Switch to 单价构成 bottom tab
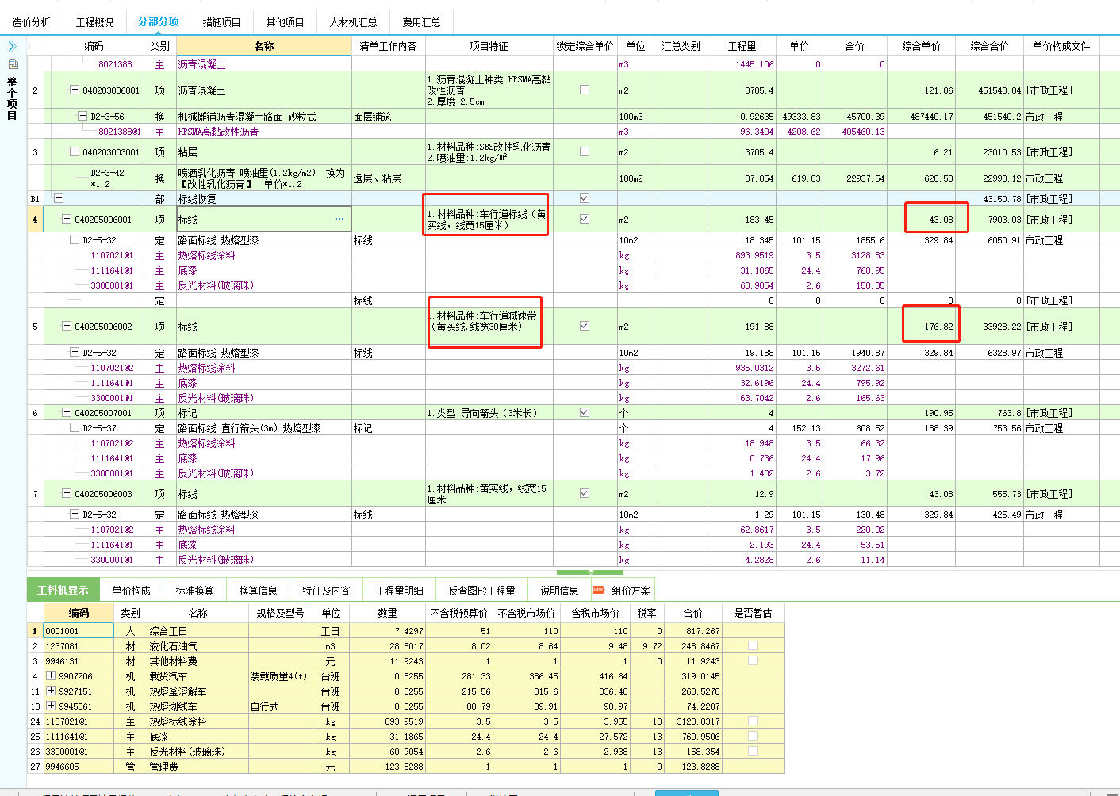Viewport: 1120px width, 796px height. [x=131, y=591]
